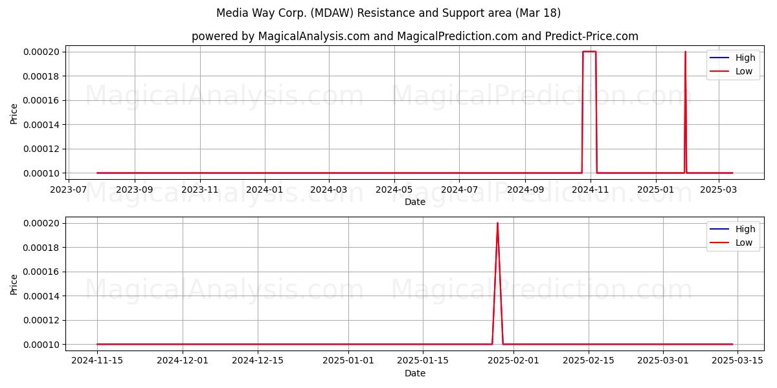Click the 2024-07 tick label on top x-axis
This screenshot has height=388, width=777.
(458, 189)
